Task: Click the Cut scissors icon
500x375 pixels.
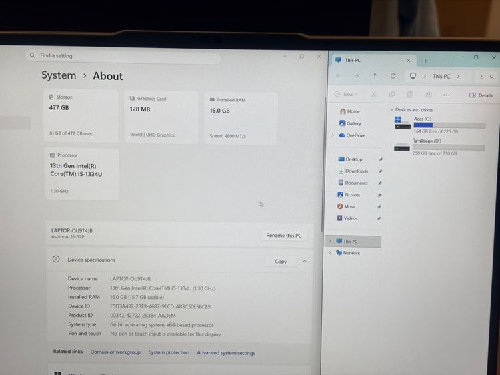Action: pos(373,95)
